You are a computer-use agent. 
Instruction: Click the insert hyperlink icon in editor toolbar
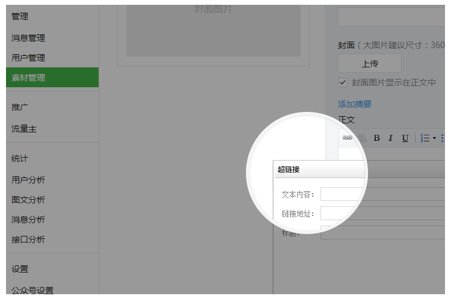(x=348, y=138)
